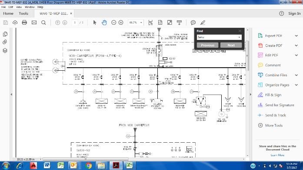Click the page number input field
This screenshot has width=303, height=170.
[x=75, y=23]
